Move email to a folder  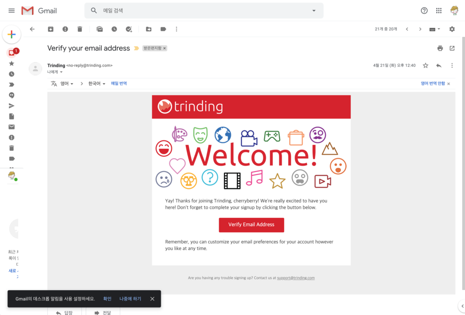149,29
